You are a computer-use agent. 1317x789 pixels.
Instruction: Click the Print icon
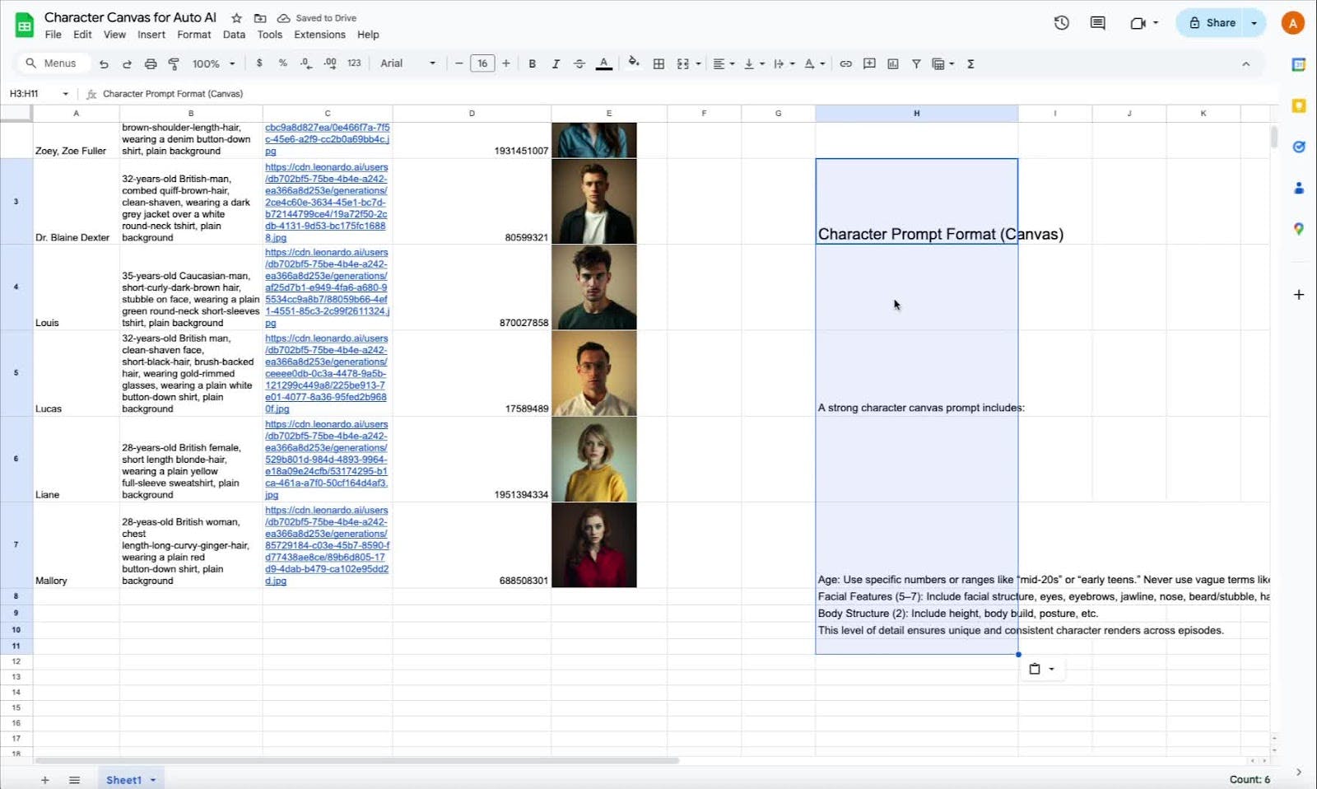pos(151,63)
